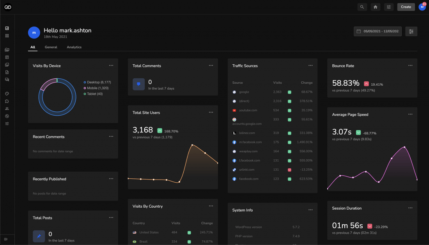Viewport: 429px width, 245px height.
Task: Toggle the Desktop series in the device legend
Action: pyautogui.click(x=97, y=82)
